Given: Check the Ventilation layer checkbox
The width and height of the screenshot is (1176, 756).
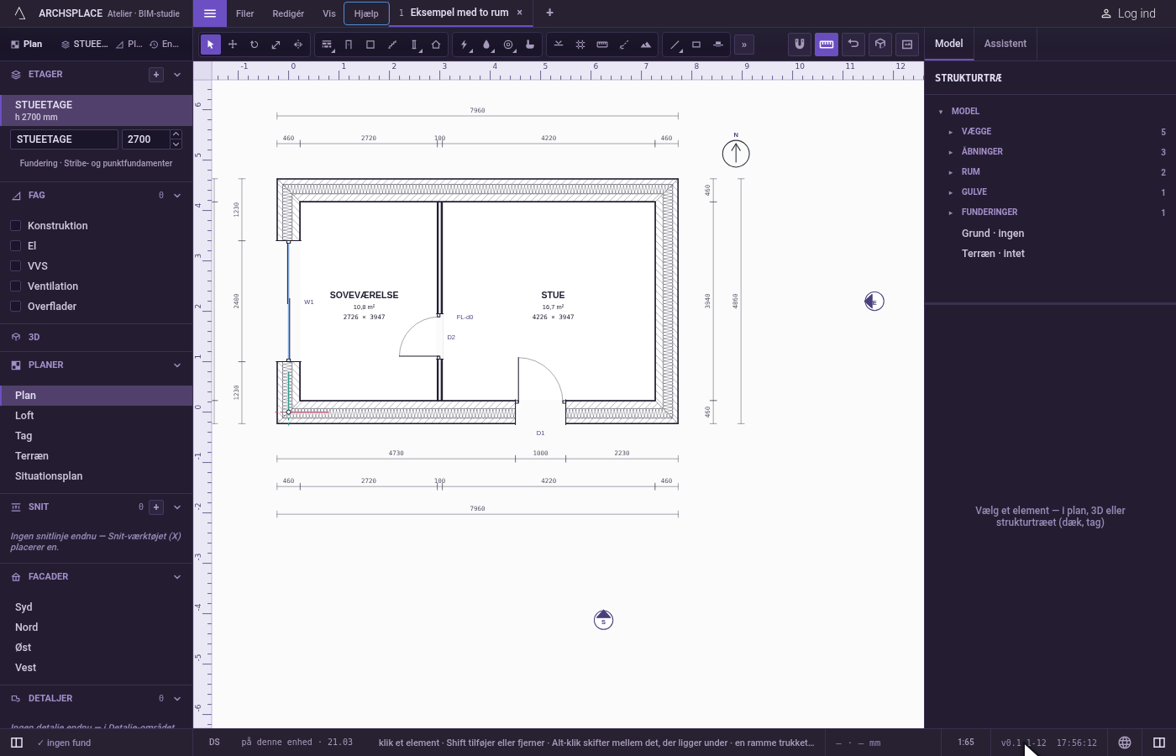Looking at the screenshot, I should pyautogui.click(x=15, y=286).
